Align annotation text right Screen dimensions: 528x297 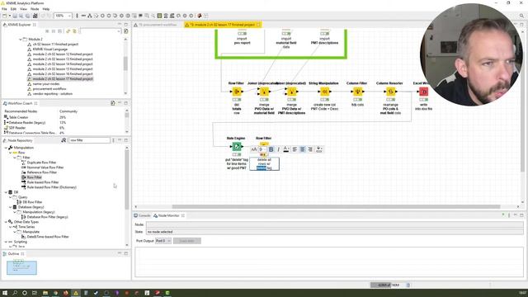[x=310, y=149]
